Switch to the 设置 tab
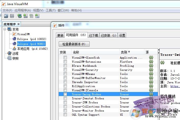Image resolution: width=180 pixels, height=120 pixels. [x=122, y=35]
